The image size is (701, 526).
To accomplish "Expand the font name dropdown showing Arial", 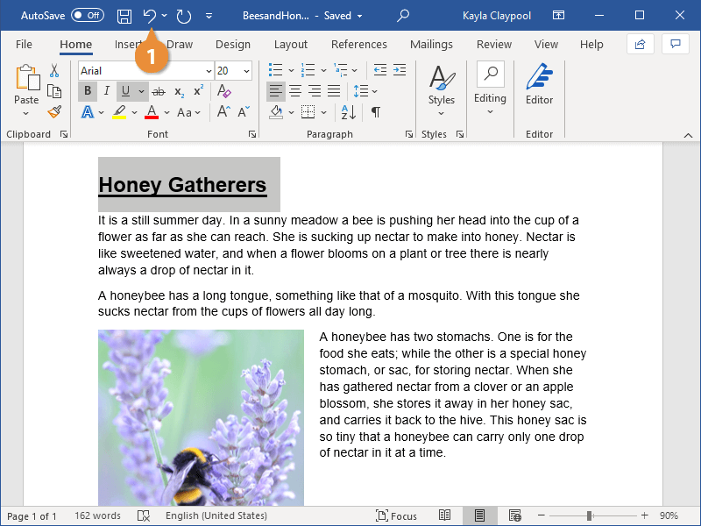I will point(209,71).
